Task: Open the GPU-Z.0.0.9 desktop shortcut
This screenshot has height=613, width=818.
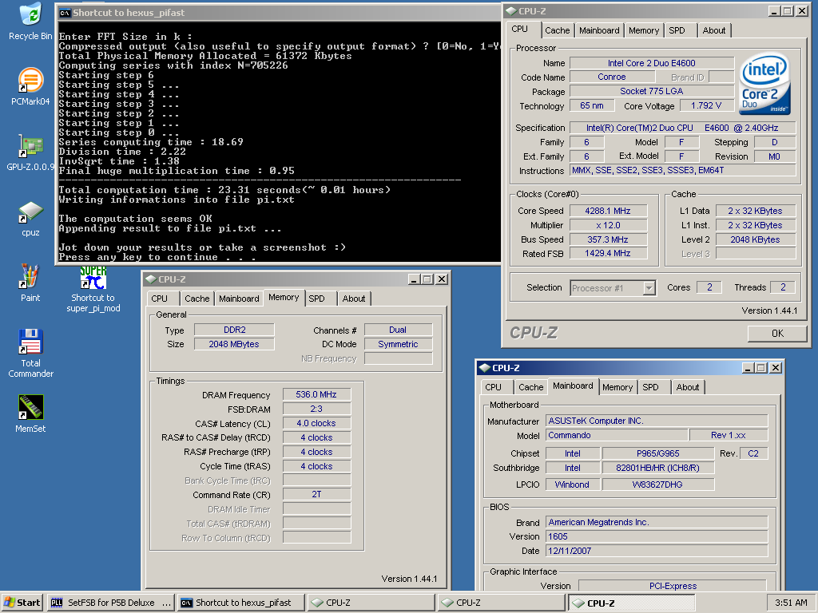Action: tap(30, 152)
